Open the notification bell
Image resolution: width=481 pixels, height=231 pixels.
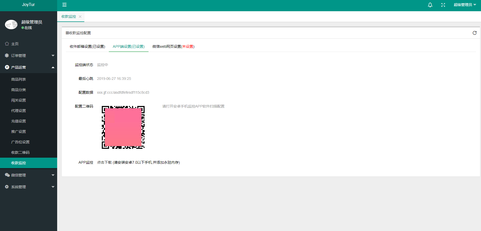pyautogui.click(x=430, y=5)
